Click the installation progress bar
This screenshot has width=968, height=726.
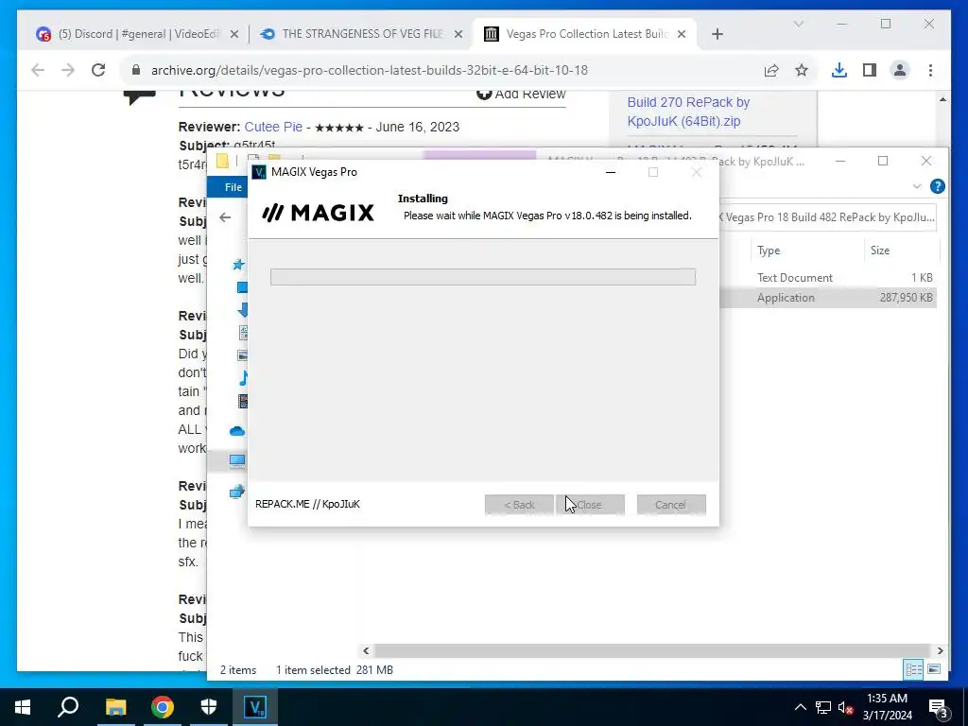483,277
